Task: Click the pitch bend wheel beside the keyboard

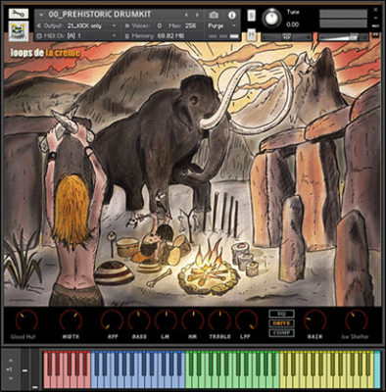Action: pyautogui.click(x=25, y=370)
